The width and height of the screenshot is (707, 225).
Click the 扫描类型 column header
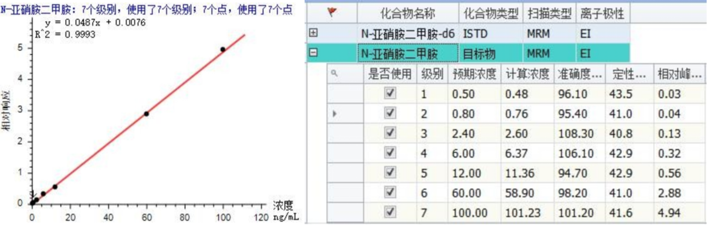pos(550,13)
